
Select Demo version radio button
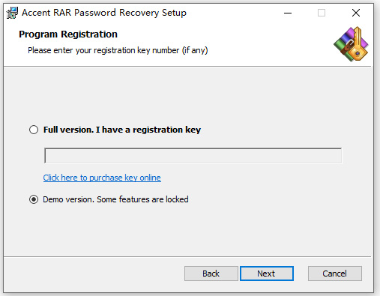34,199
